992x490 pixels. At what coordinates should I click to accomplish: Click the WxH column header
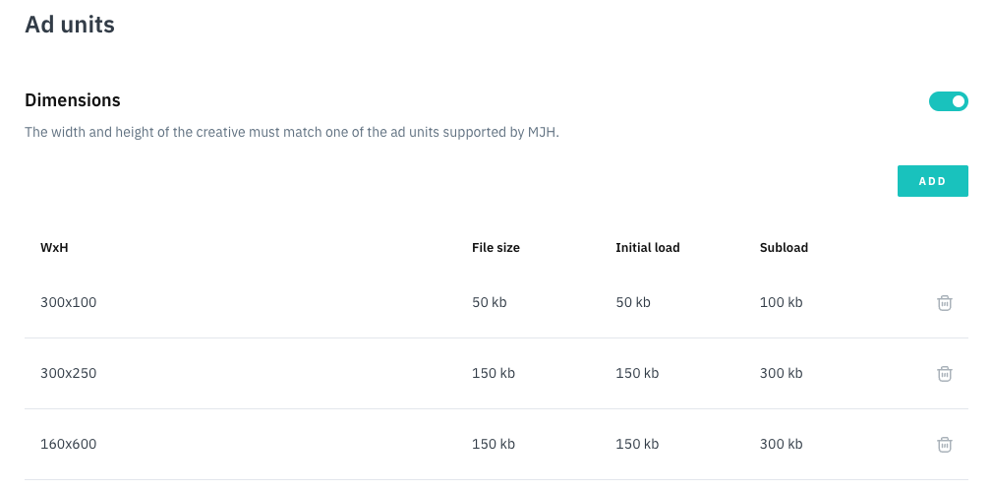54,248
